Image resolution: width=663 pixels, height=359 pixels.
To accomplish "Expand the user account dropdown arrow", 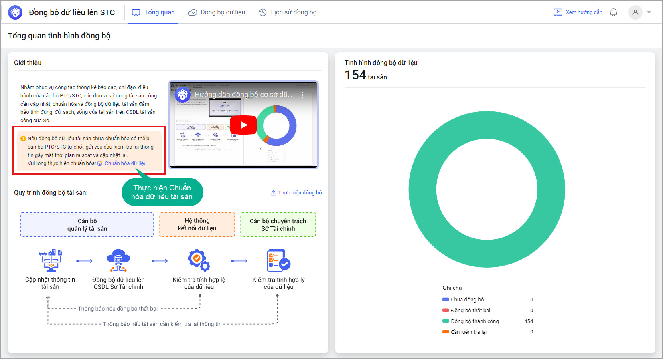I will [x=649, y=12].
